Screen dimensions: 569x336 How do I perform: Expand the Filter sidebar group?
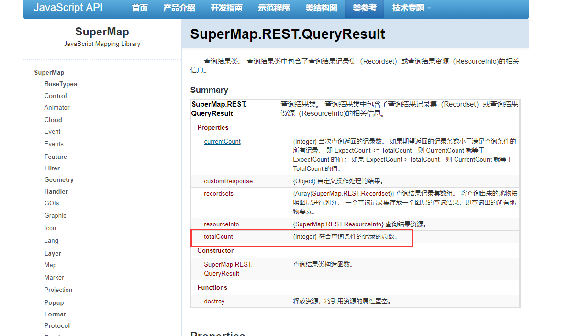point(52,168)
